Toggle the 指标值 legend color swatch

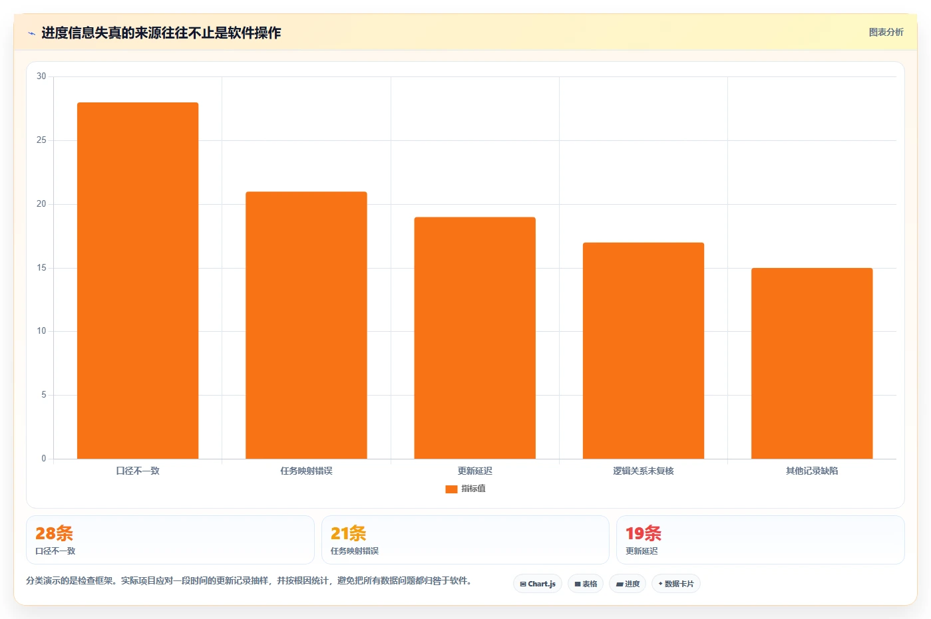tap(451, 489)
